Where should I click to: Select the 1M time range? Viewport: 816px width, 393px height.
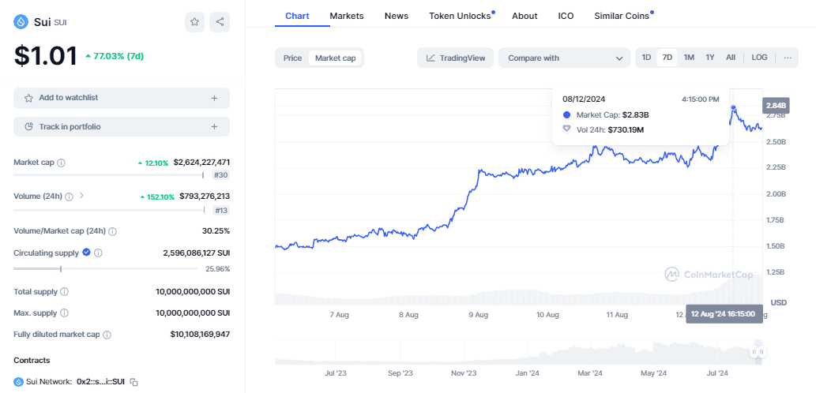point(689,57)
